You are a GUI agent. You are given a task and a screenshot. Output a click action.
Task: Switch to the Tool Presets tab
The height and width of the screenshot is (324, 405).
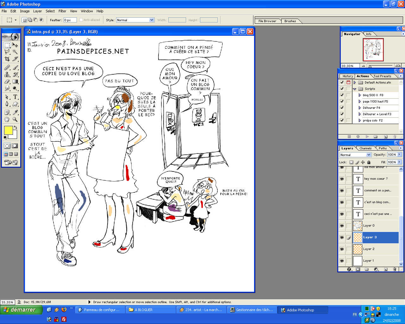pyautogui.click(x=382, y=76)
